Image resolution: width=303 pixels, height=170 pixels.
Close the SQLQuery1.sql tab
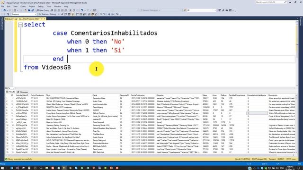point(45,19)
